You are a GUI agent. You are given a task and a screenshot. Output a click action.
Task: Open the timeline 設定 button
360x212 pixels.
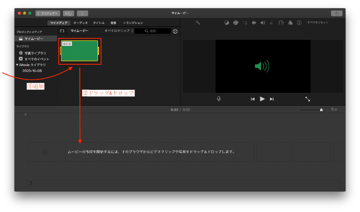tap(334, 109)
